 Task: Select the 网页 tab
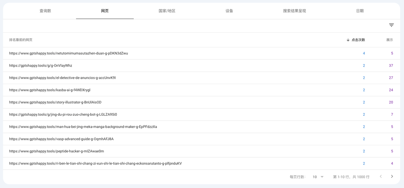(105, 11)
